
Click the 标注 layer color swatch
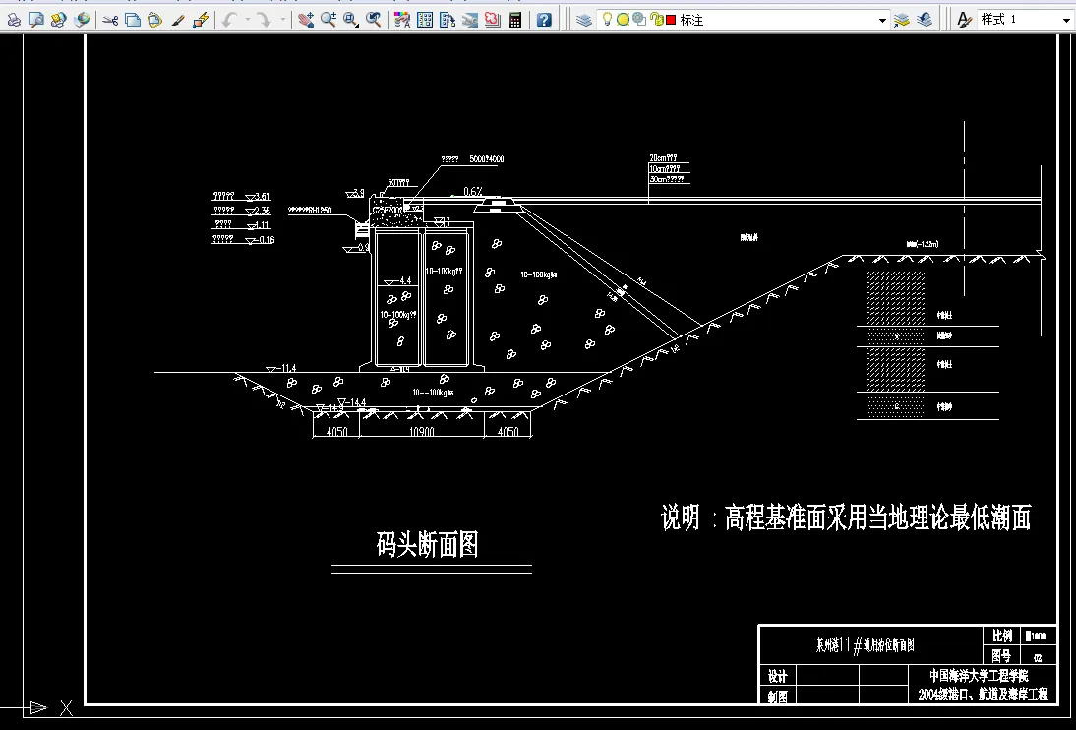pos(671,18)
